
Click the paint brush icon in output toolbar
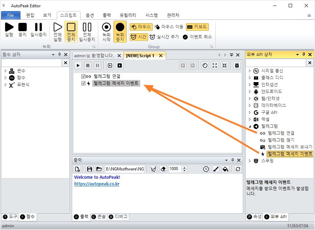(215, 169)
